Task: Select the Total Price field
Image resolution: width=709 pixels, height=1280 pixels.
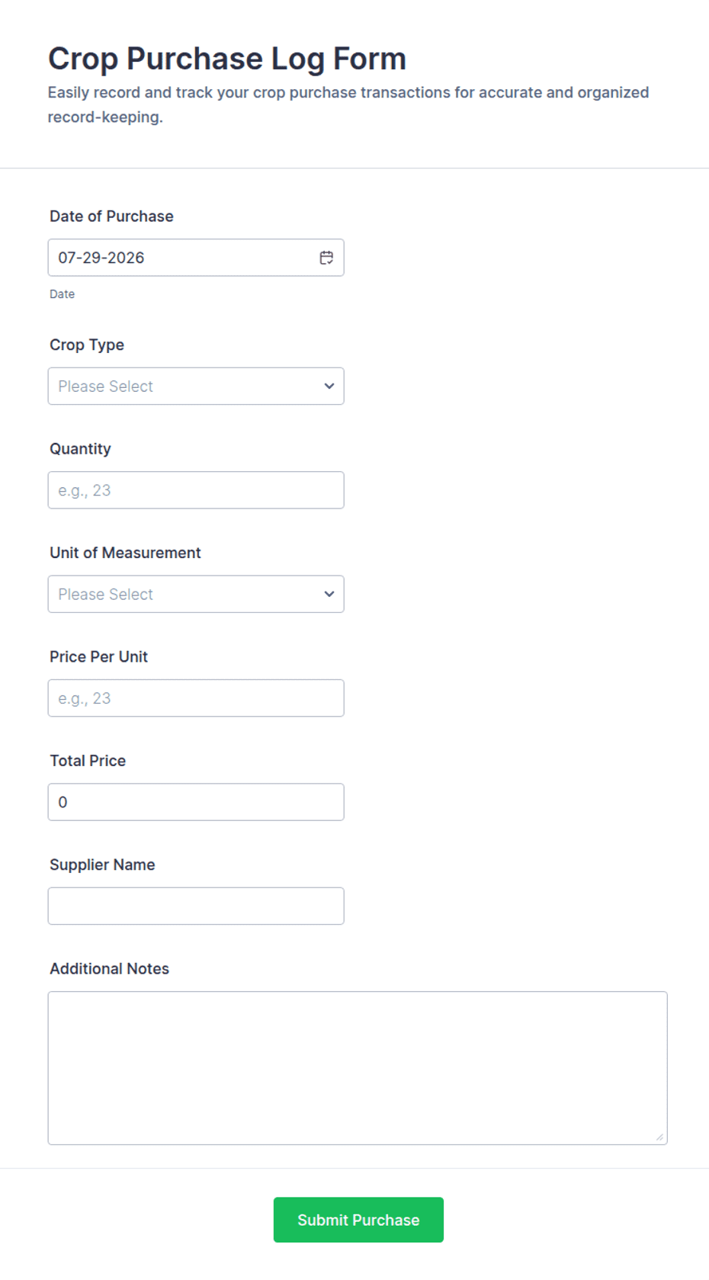Action: [196, 802]
